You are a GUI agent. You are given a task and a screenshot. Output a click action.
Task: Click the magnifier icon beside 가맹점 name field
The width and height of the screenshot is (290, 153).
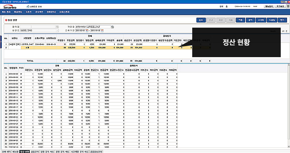pos(113,27)
